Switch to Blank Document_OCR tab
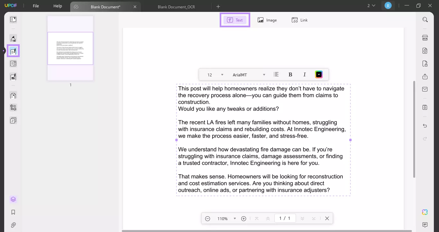 (176, 7)
